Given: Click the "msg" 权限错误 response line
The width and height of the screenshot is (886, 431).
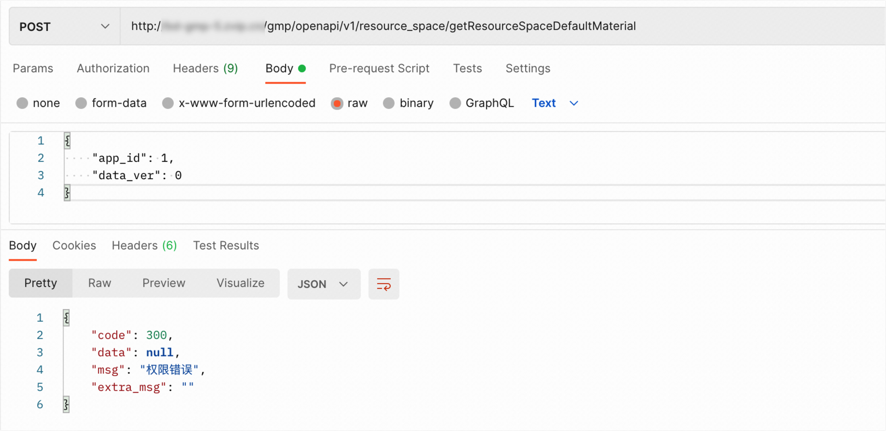Looking at the screenshot, I should [x=148, y=370].
